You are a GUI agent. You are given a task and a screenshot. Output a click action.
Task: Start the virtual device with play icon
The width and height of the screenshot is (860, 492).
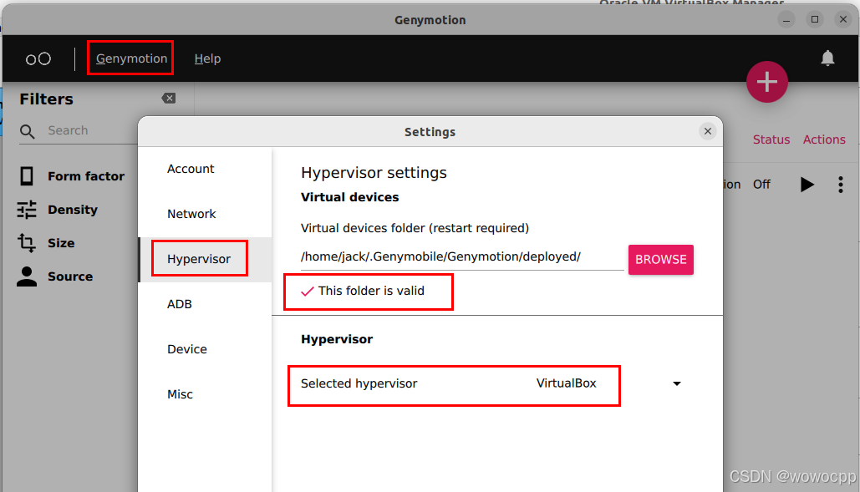(x=807, y=185)
